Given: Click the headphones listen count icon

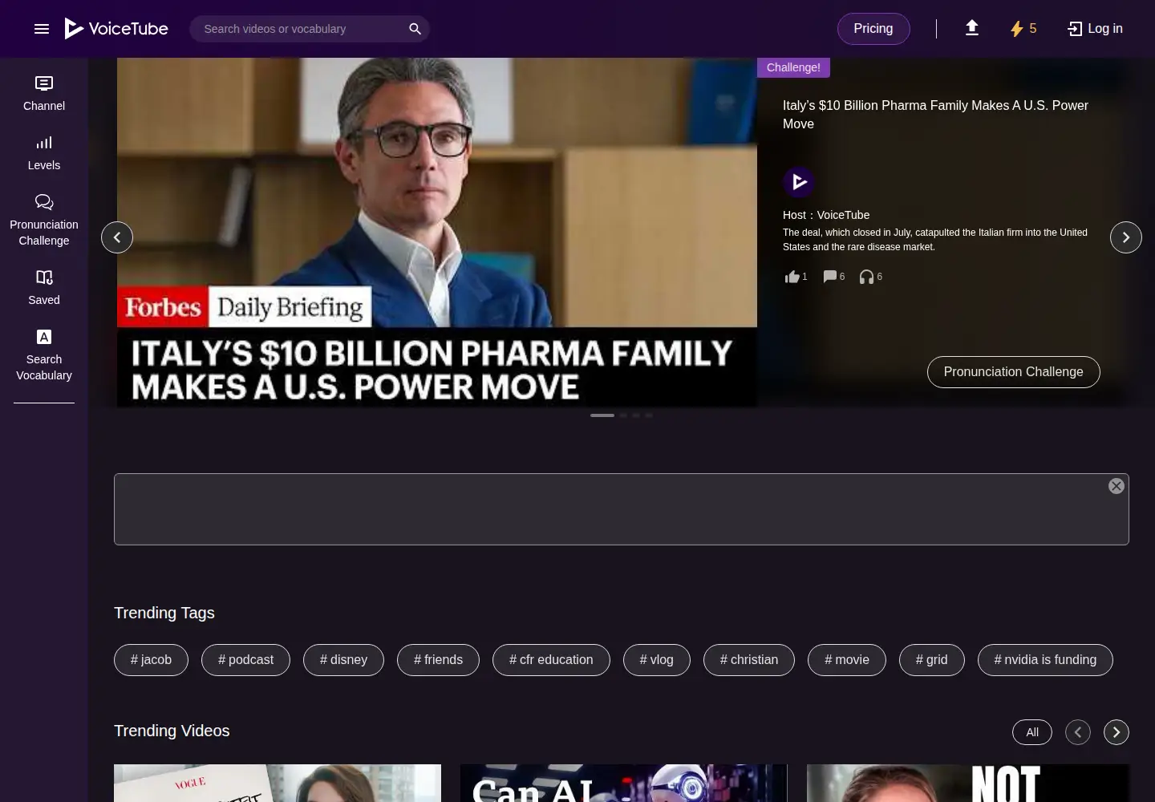Looking at the screenshot, I should 866,277.
